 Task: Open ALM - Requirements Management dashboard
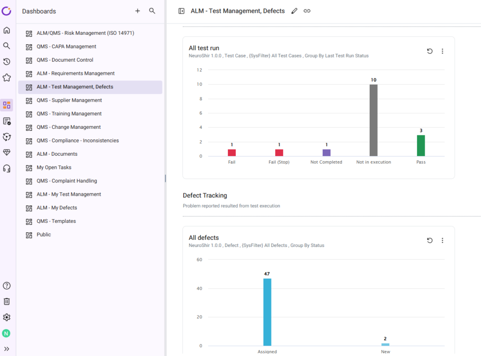click(x=76, y=73)
